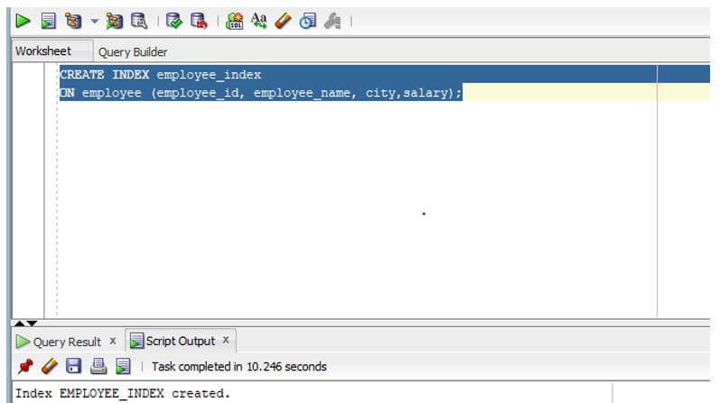Screen dimensions: 720x403
Task: Close the Script Output tab
Action: pos(226,340)
